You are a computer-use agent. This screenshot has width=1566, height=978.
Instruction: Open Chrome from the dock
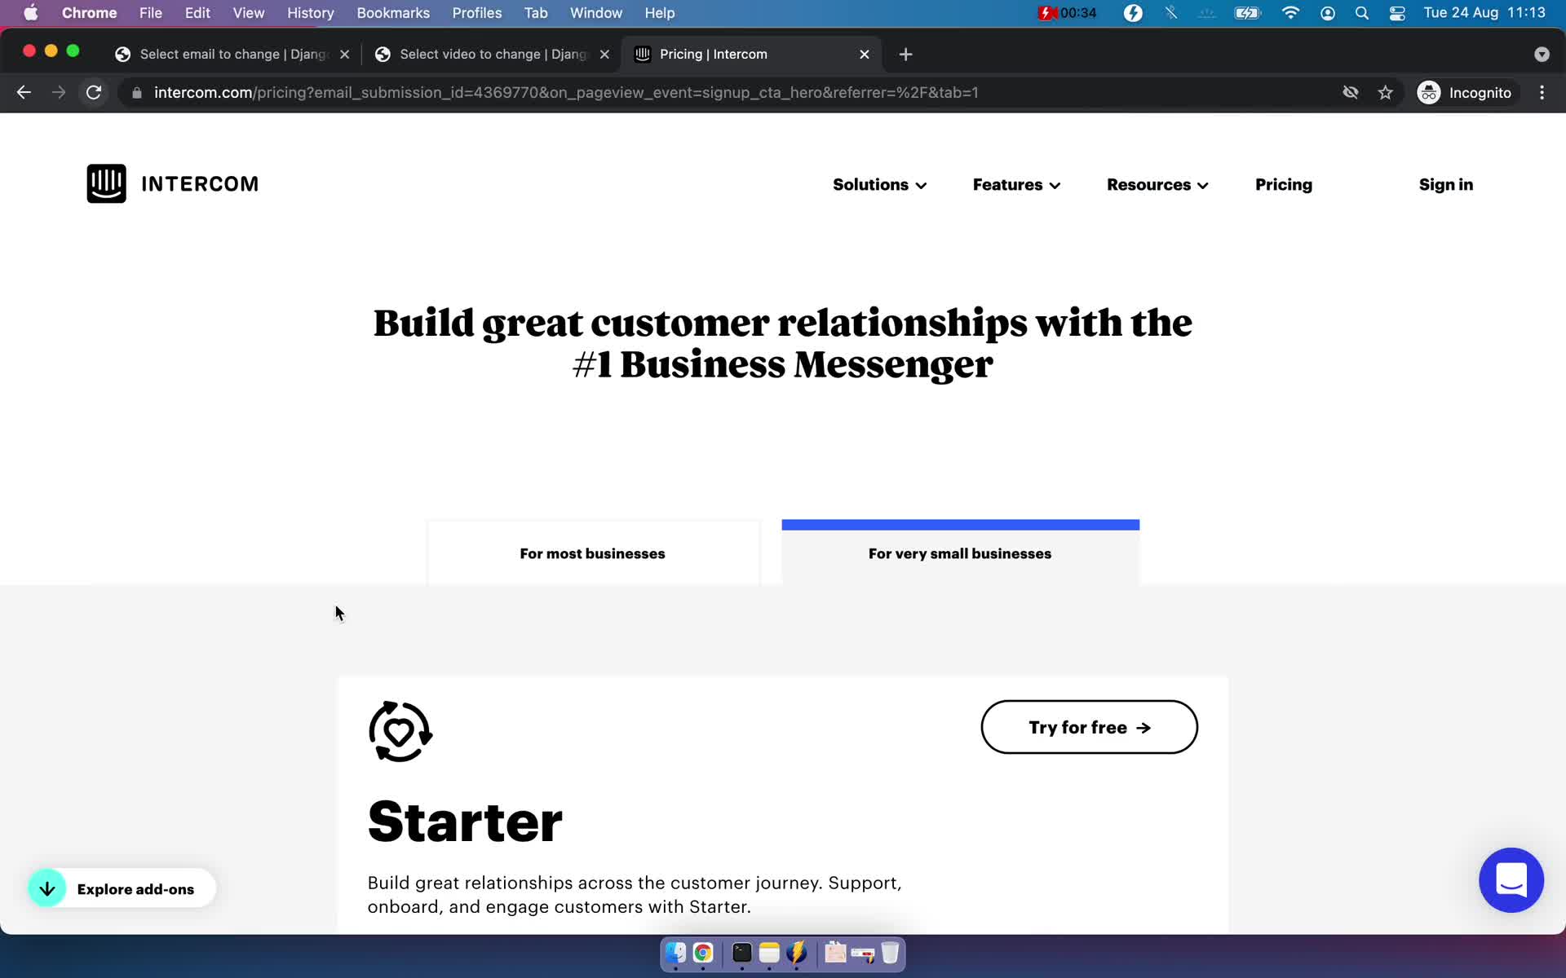coord(703,953)
